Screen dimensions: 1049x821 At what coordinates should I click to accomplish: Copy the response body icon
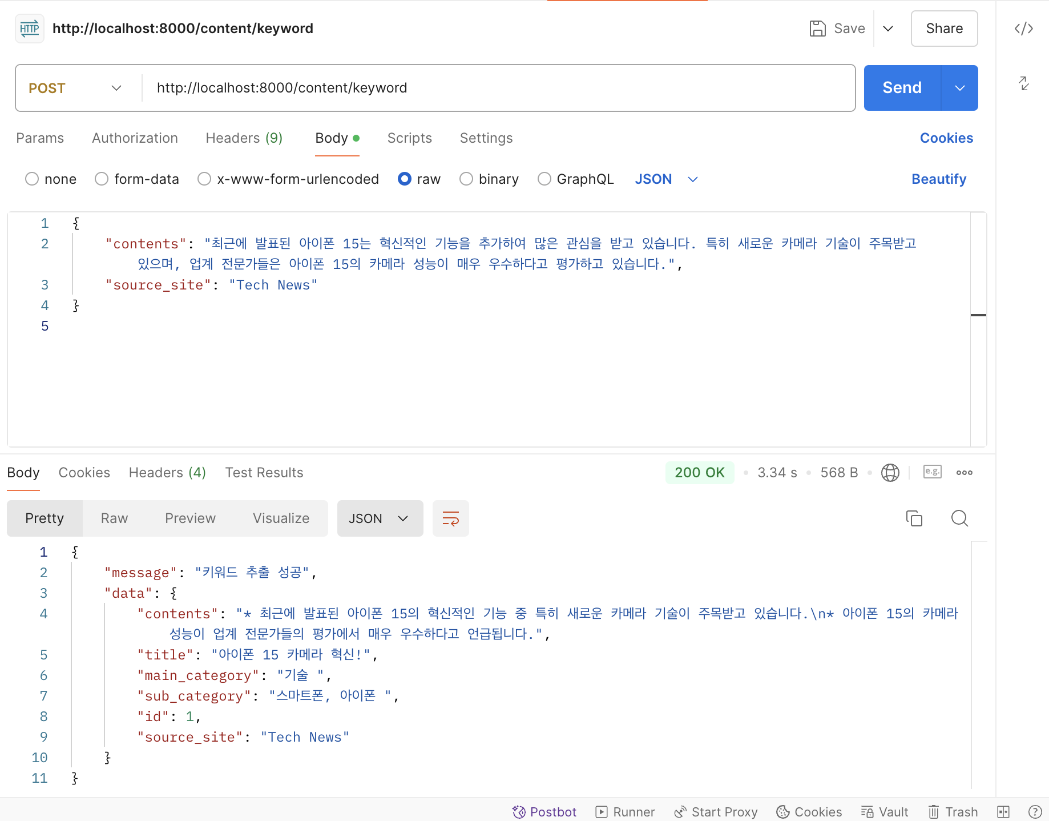[914, 518]
